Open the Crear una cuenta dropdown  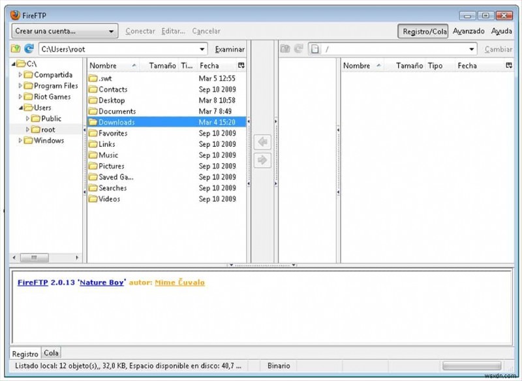tap(65, 31)
